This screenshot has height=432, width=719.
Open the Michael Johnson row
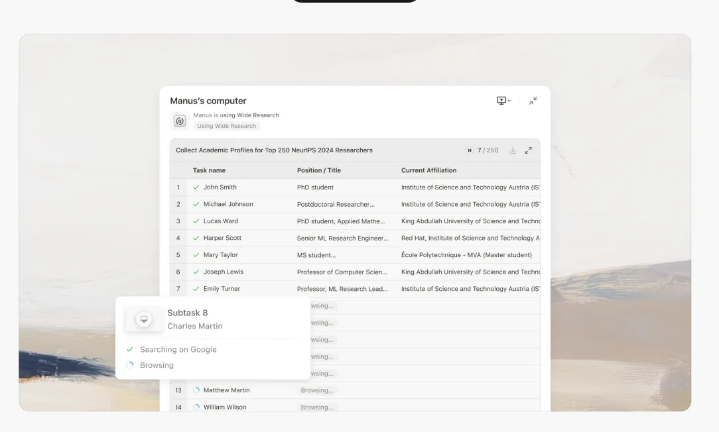[228, 204]
